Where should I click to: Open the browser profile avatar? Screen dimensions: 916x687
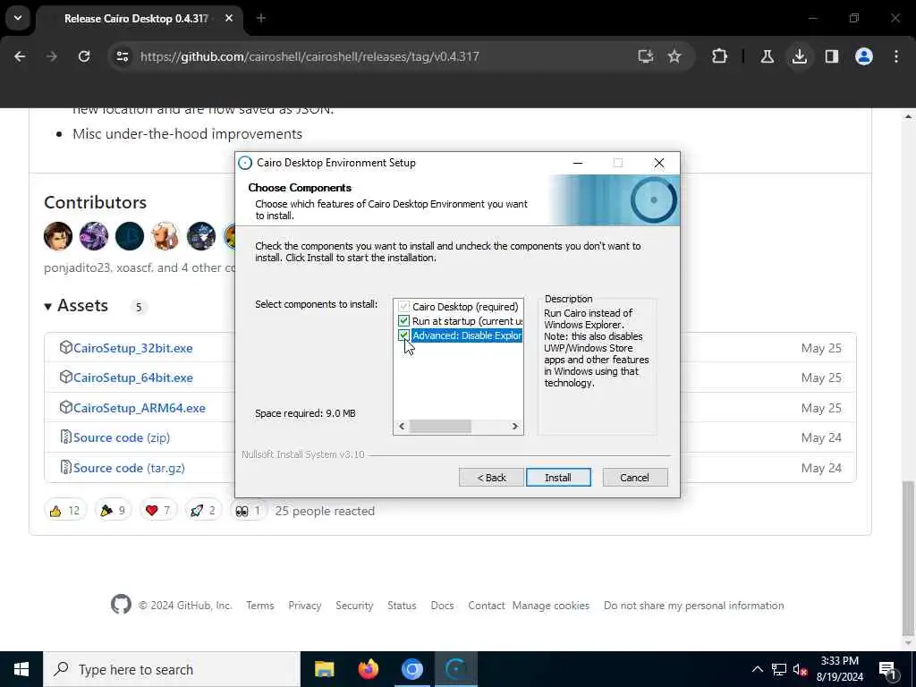(x=864, y=56)
